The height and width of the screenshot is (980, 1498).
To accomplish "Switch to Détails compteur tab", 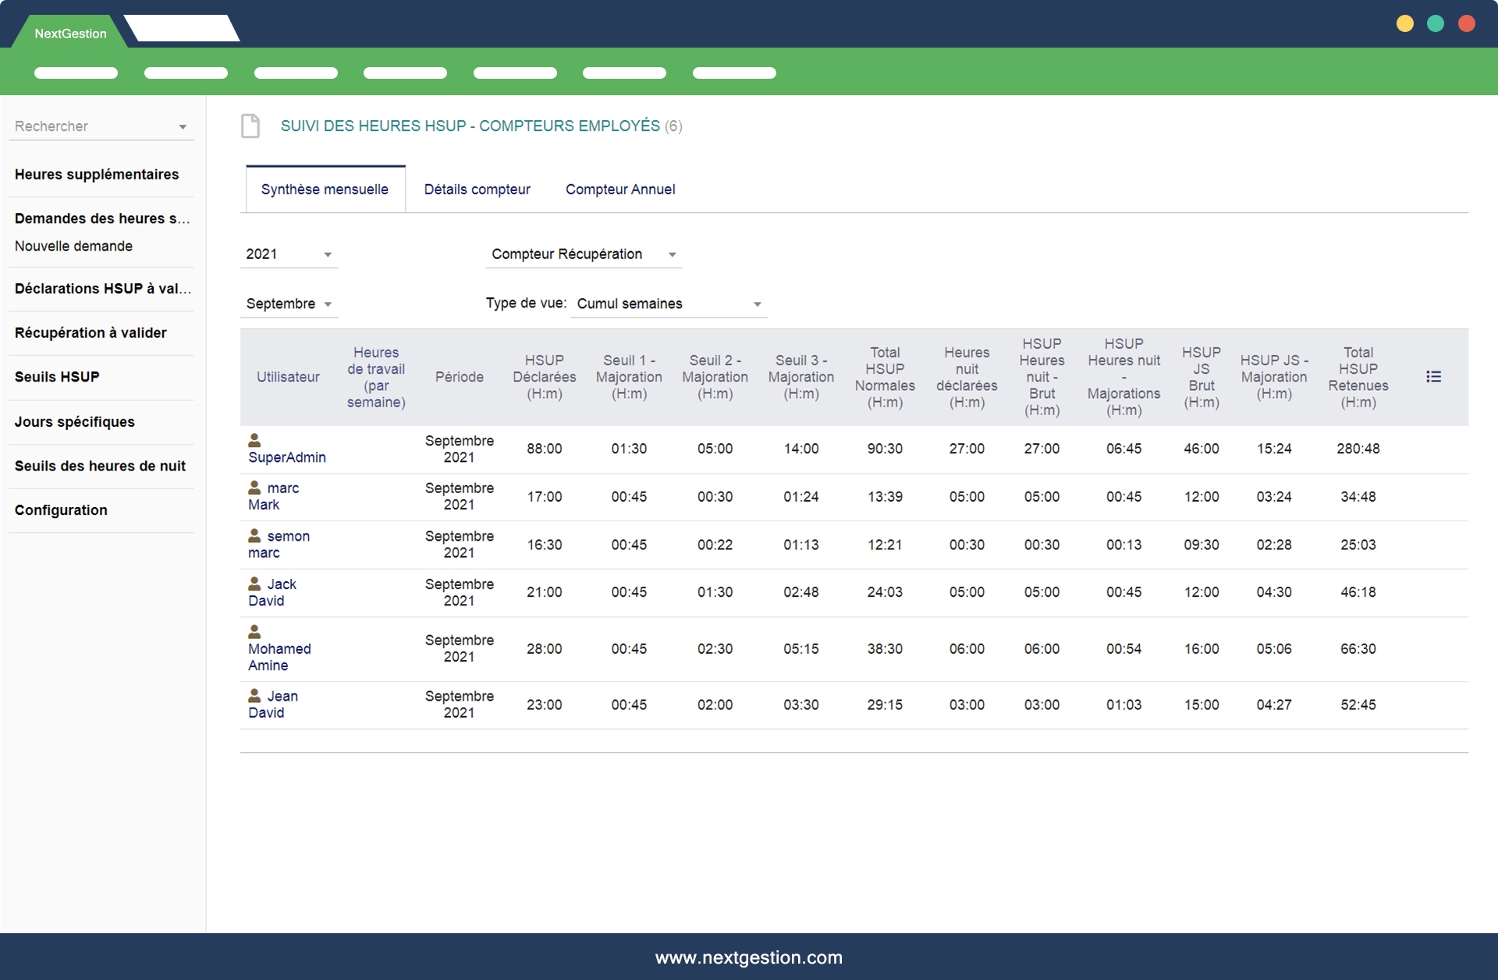I will click(477, 190).
